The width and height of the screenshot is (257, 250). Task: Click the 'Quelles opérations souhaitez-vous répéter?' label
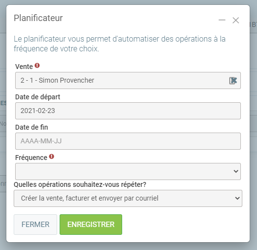coord(80,184)
